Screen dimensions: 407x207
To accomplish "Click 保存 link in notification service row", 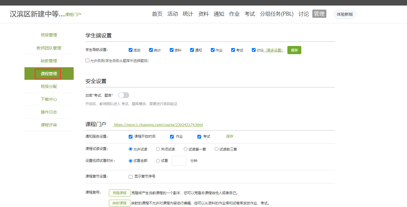I will (x=230, y=137).
